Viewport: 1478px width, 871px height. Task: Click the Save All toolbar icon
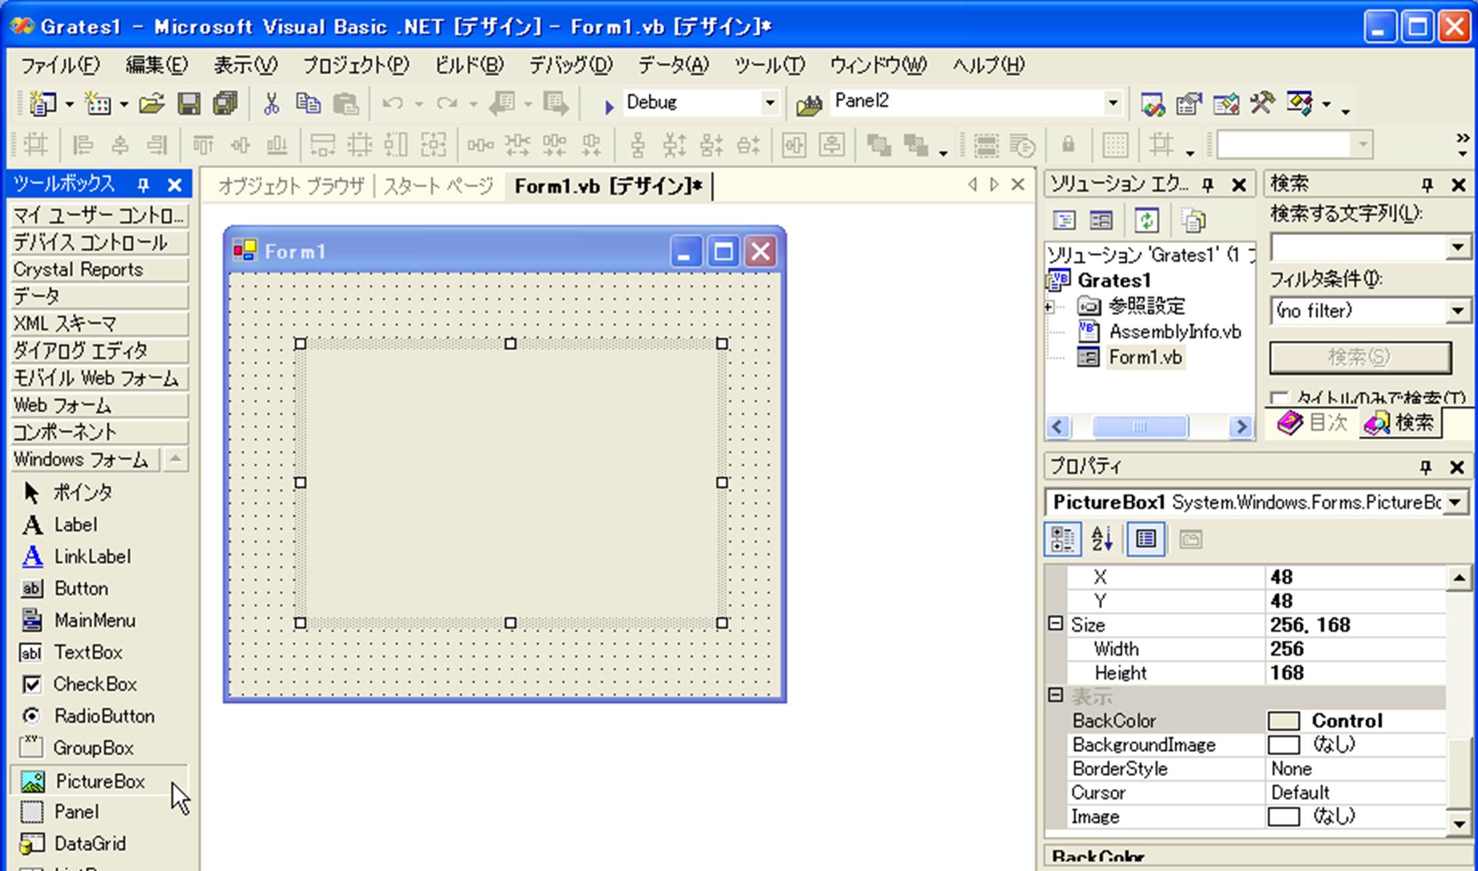(x=225, y=104)
